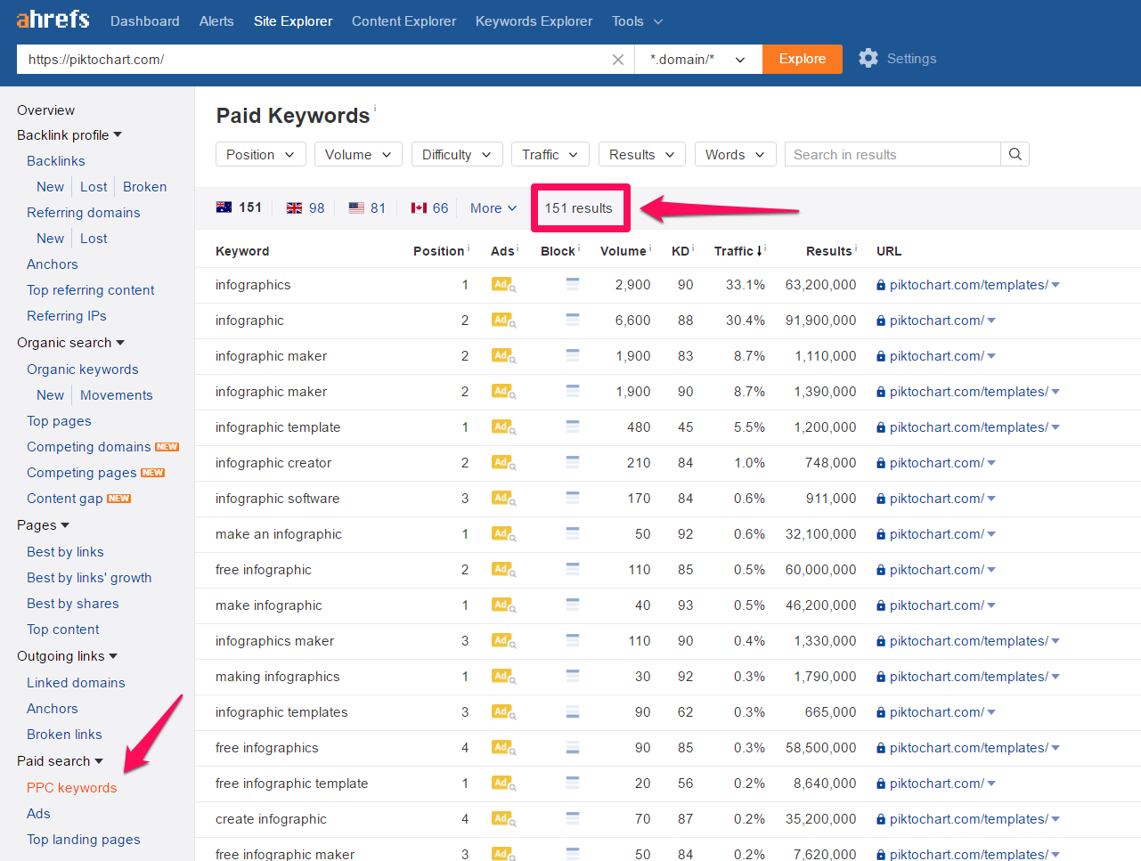The height and width of the screenshot is (861, 1141).
Task: Open the Ad preview icon for infographics maker
Action: tap(503, 641)
